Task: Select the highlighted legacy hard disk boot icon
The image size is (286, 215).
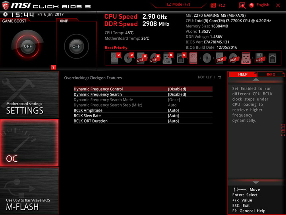Action: (x=193, y=58)
